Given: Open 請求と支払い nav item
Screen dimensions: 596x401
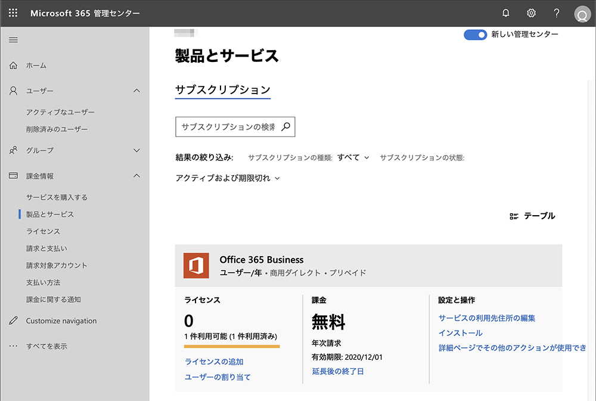Looking at the screenshot, I should (x=46, y=248).
